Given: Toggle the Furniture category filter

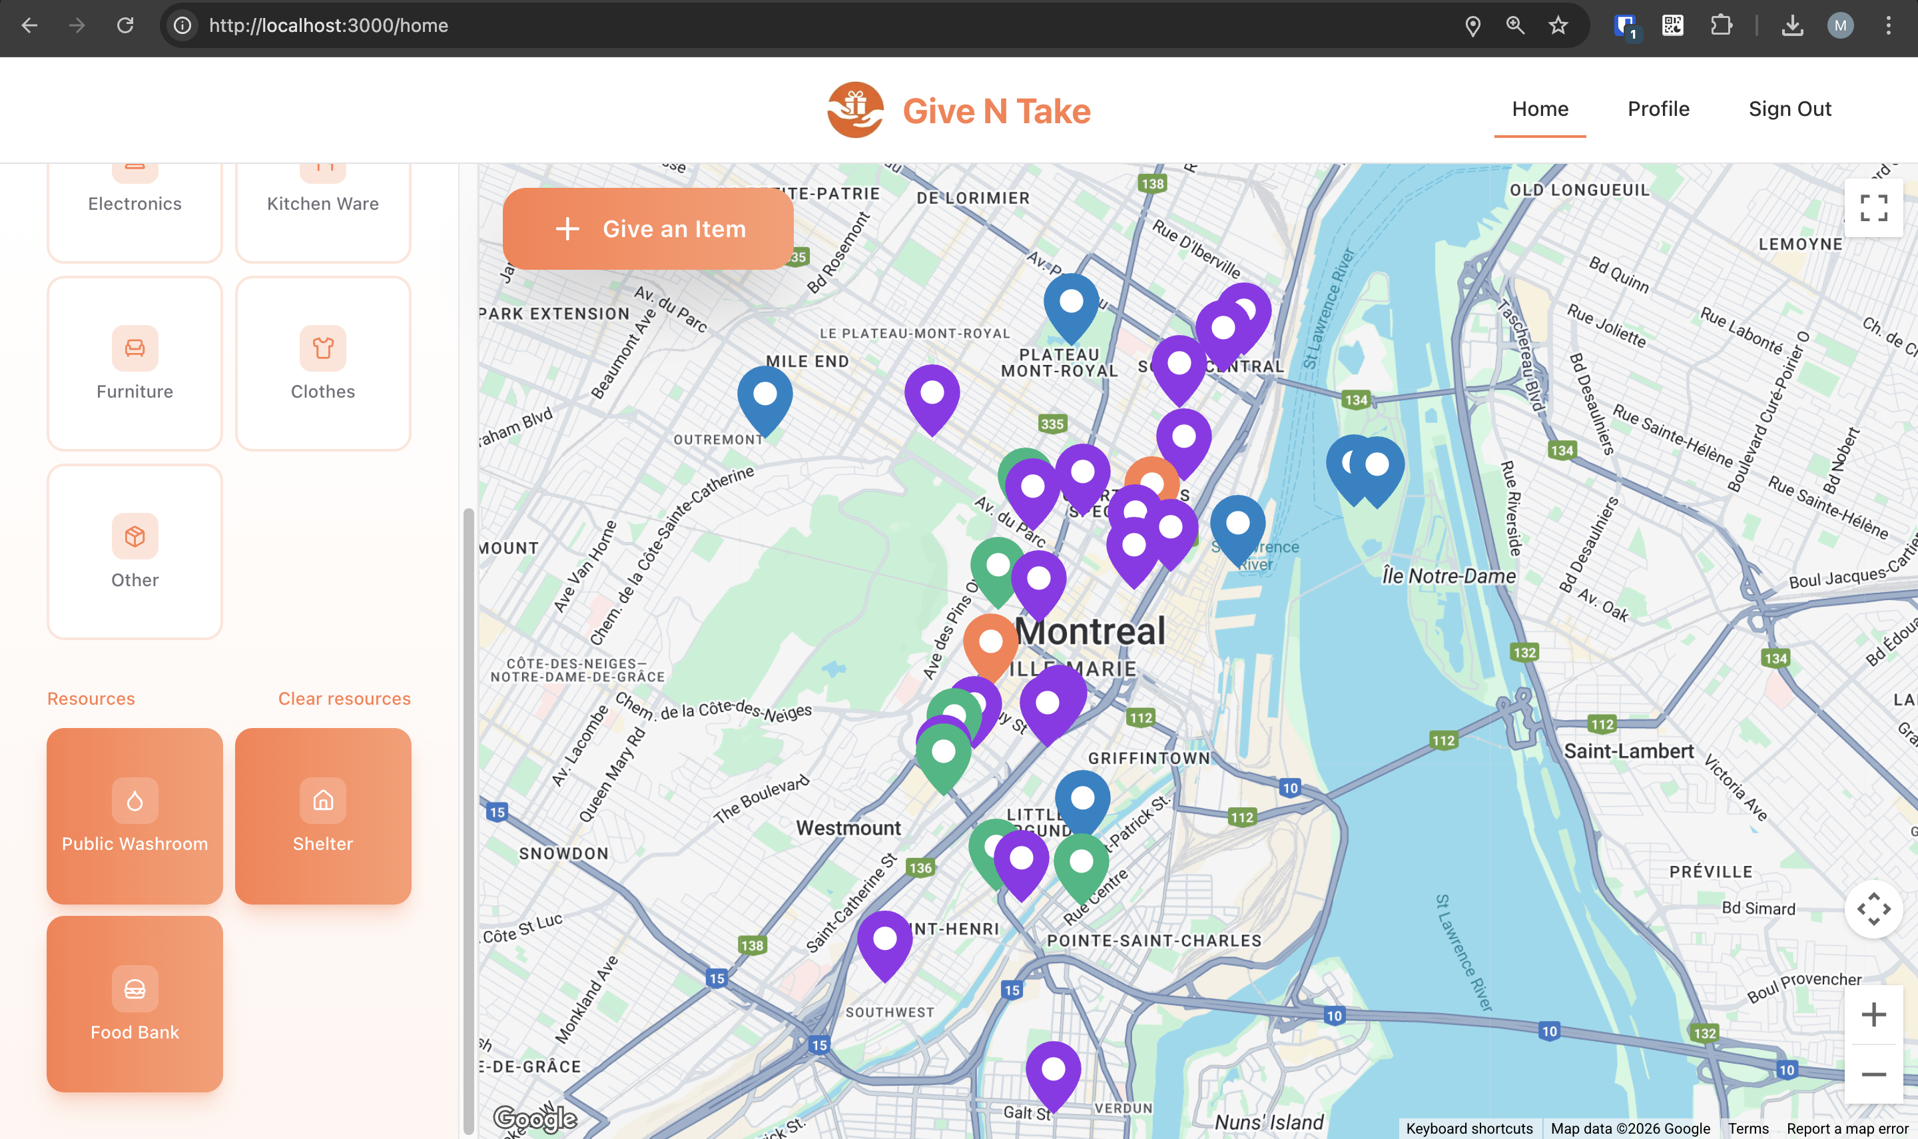Looking at the screenshot, I should 135,364.
